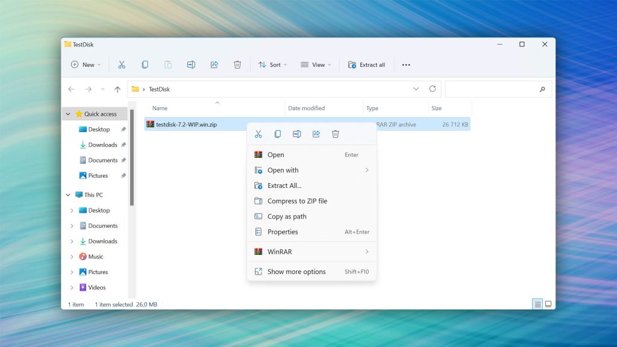Viewport: 617px width, 347px height.
Task: Click the Extract all toolbar button
Action: [x=366, y=64]
